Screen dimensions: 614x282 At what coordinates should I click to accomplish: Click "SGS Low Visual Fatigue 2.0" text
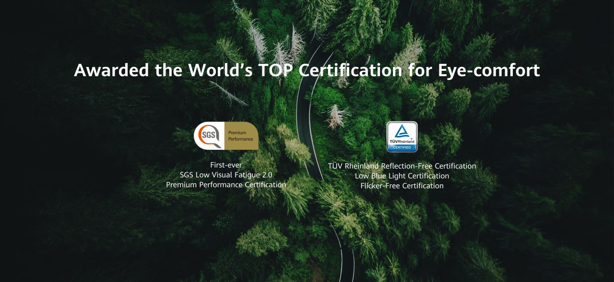(x=226, y=175)
